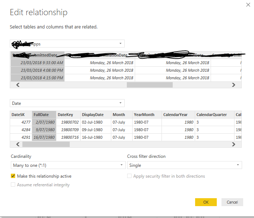Click the OK button
Viewport: 254px width, 218px height.
(x=206, y=202)
